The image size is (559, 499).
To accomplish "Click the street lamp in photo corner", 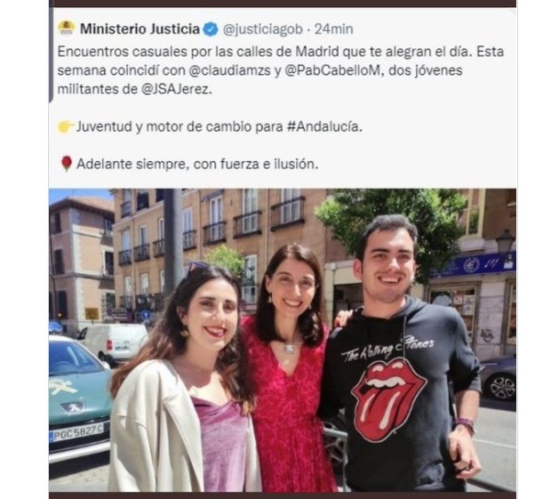I will point(505,240).
